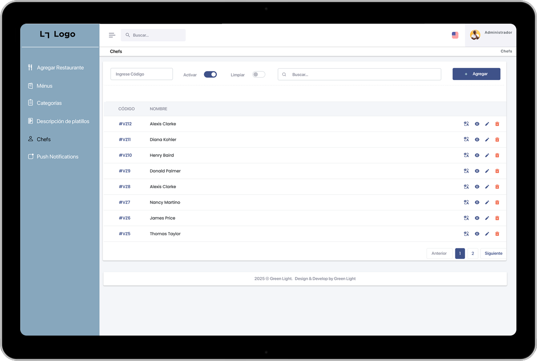Image resolution: width=537 pixels, height=361 pixels.
Task: Open Push Notifications from sidebar
Action: tap(58, 157)
